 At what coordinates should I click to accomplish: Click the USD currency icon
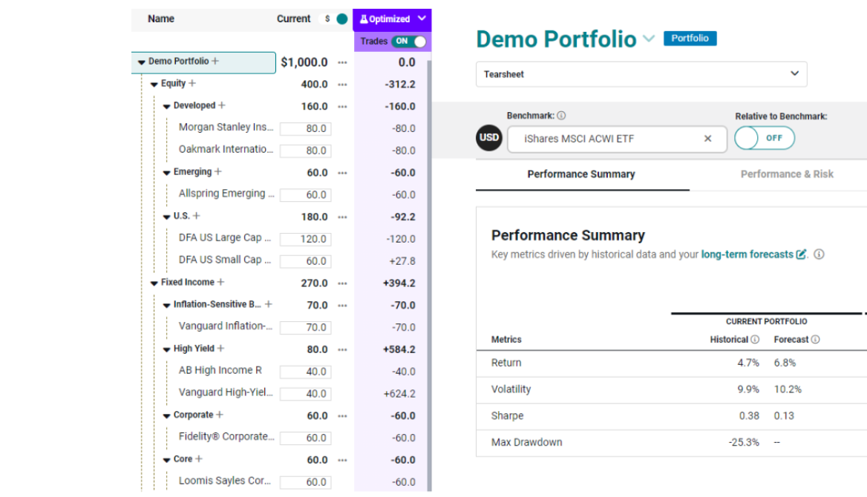489,136
